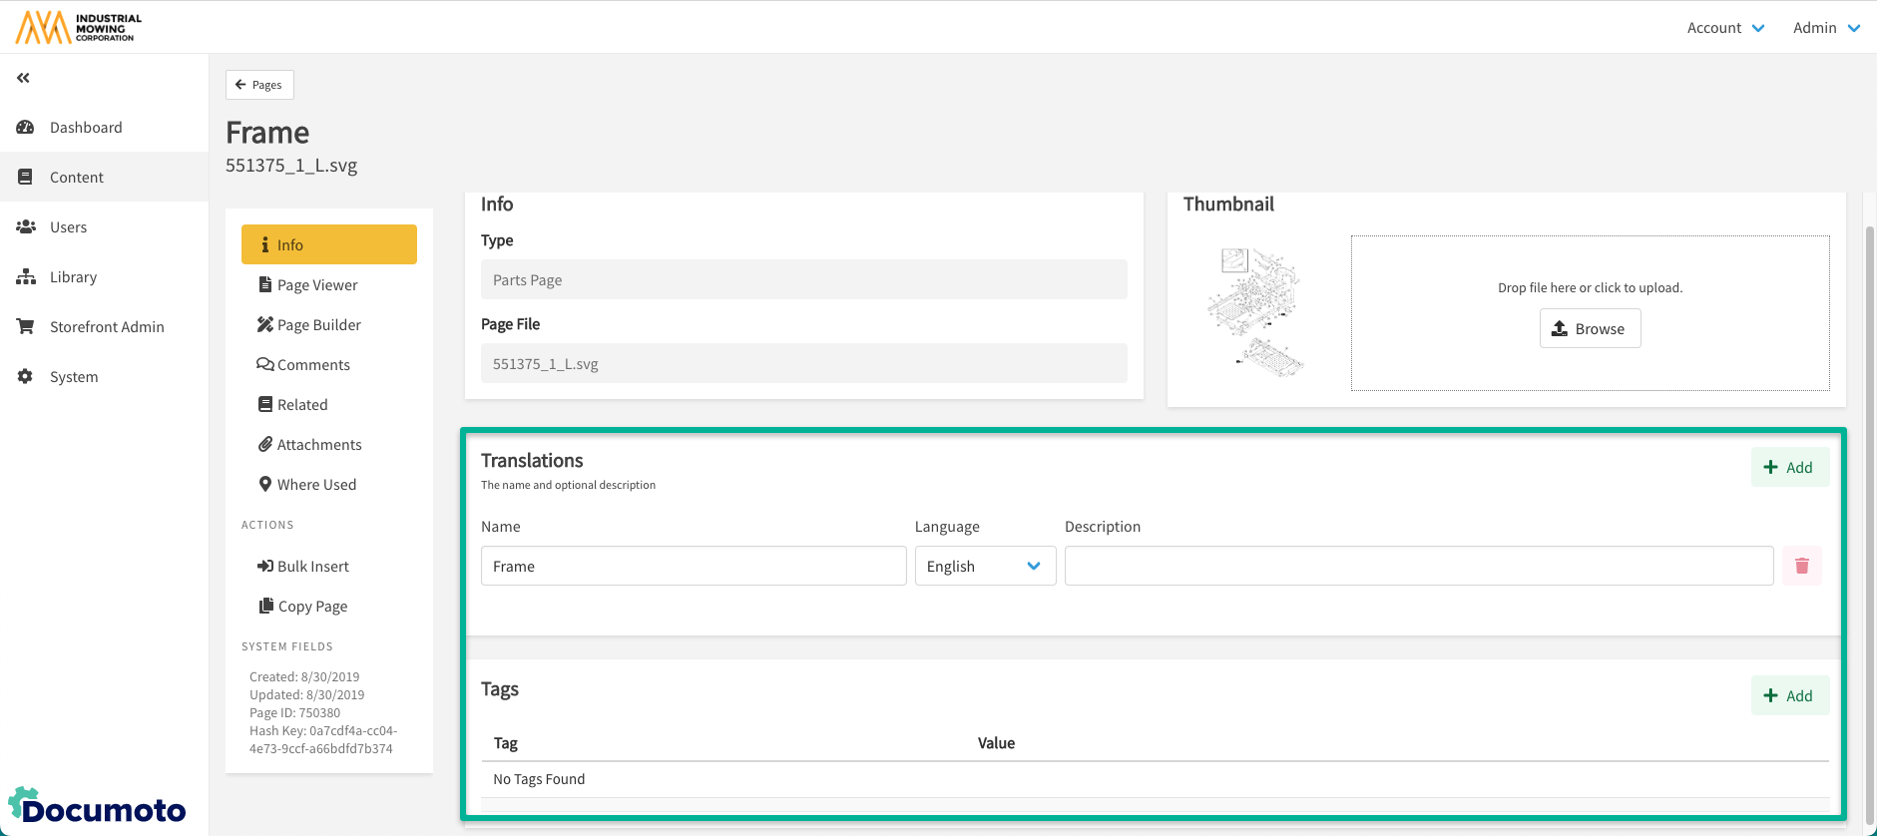Image resolution: width=1877 pixels, height=836 pixels.
Task: Click the Users group icon
Action: 25,227
